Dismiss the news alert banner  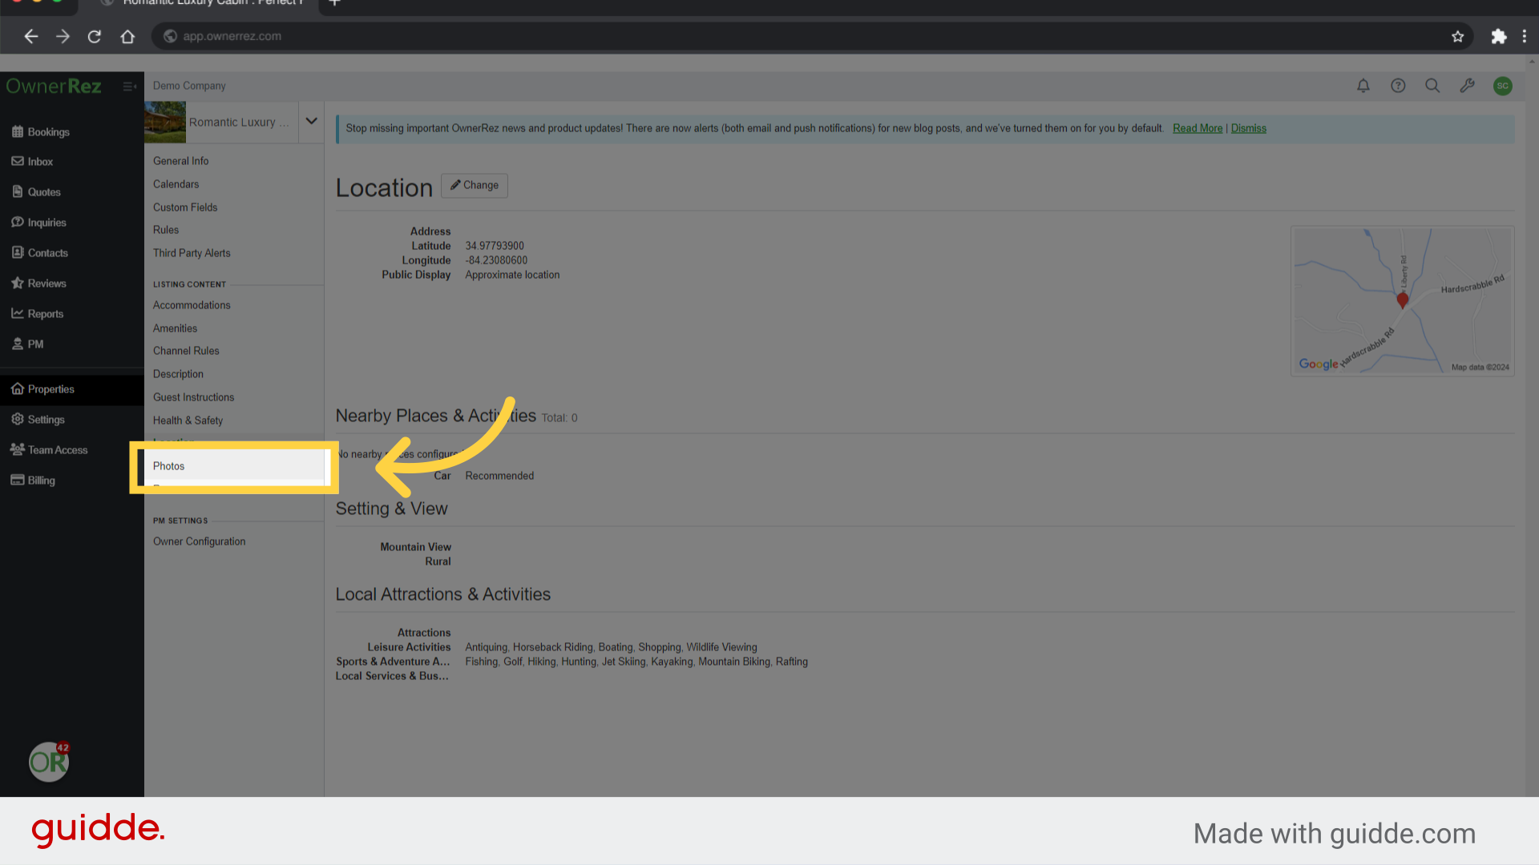pyautogui.click(x=1248, y=128)
